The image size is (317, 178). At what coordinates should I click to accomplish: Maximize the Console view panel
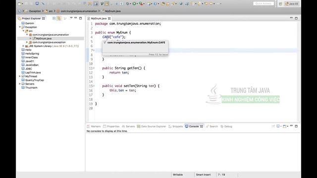coord(296,126)
